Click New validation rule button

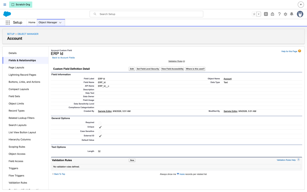pyautogui.click(x=132, y=160)
